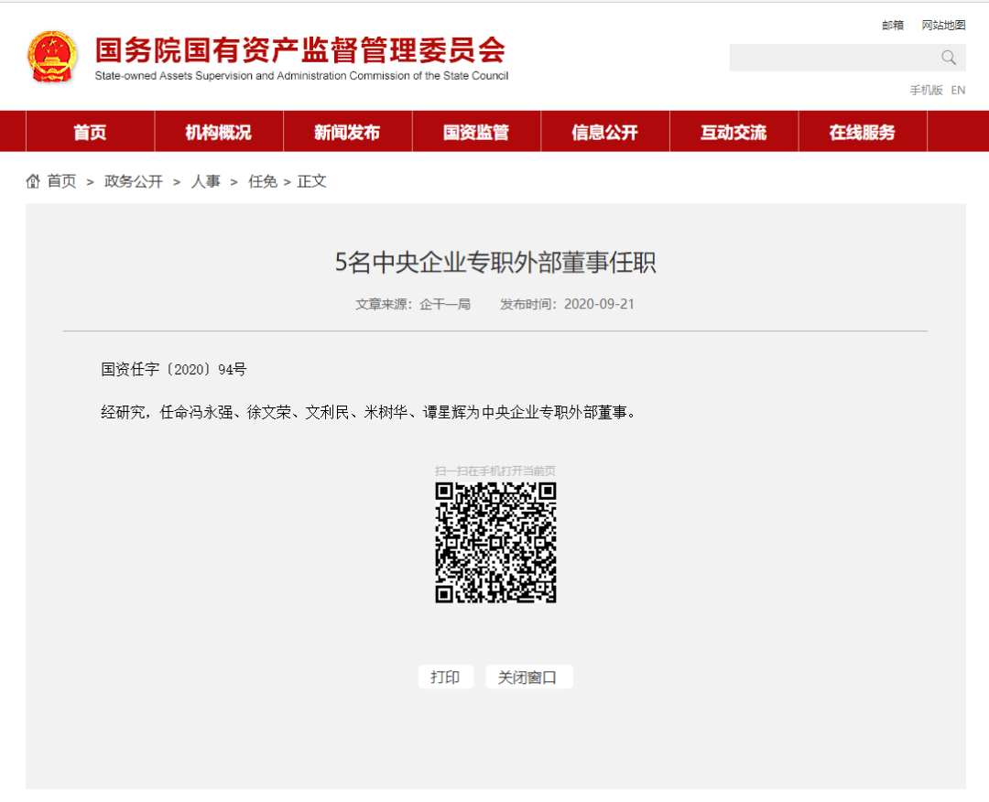The image size is (989, 802).
Task: Select 国资监管 in the navigation bar
Action: click(476, 132)
